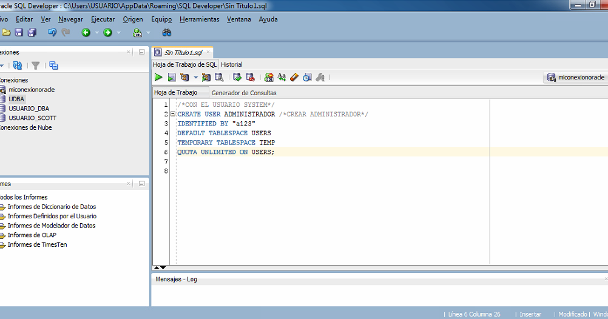Screen dimensions: 608x319
Task: Minimize the Conexiones panel
Action: [x=142, y=52]
